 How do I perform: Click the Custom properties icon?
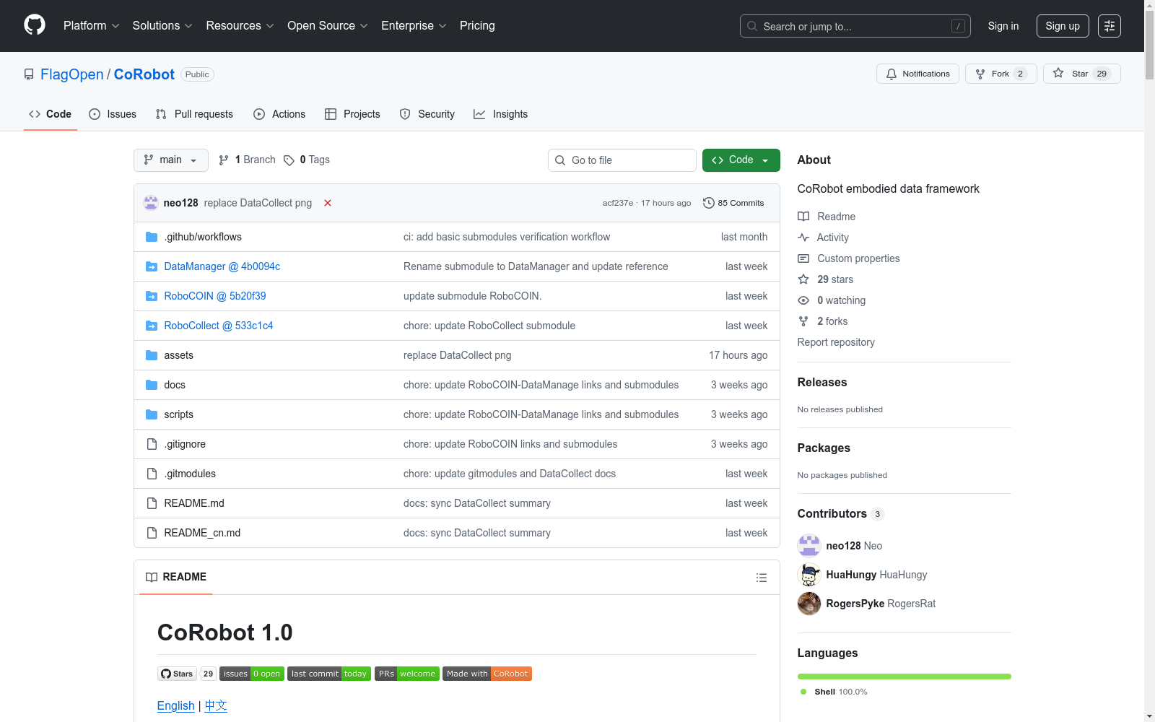pos(803,258)
